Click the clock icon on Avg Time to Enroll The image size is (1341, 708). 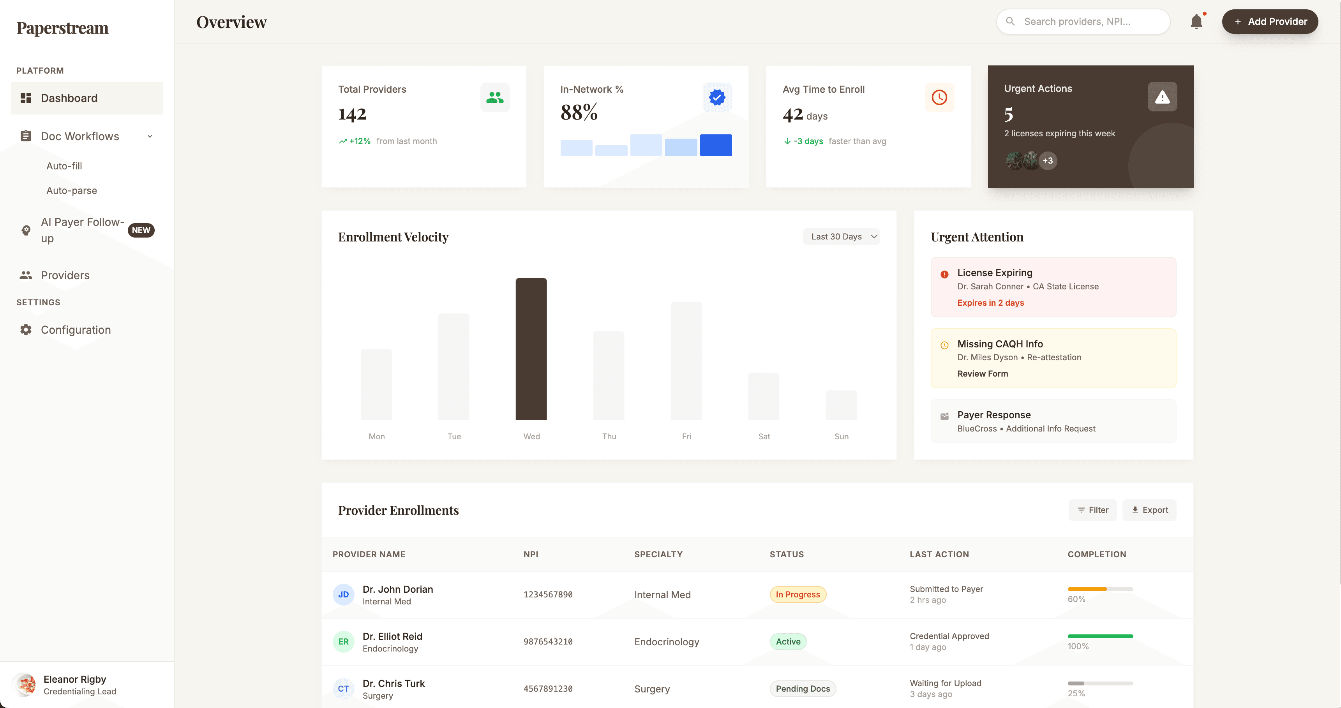click(x=939, y=97)
